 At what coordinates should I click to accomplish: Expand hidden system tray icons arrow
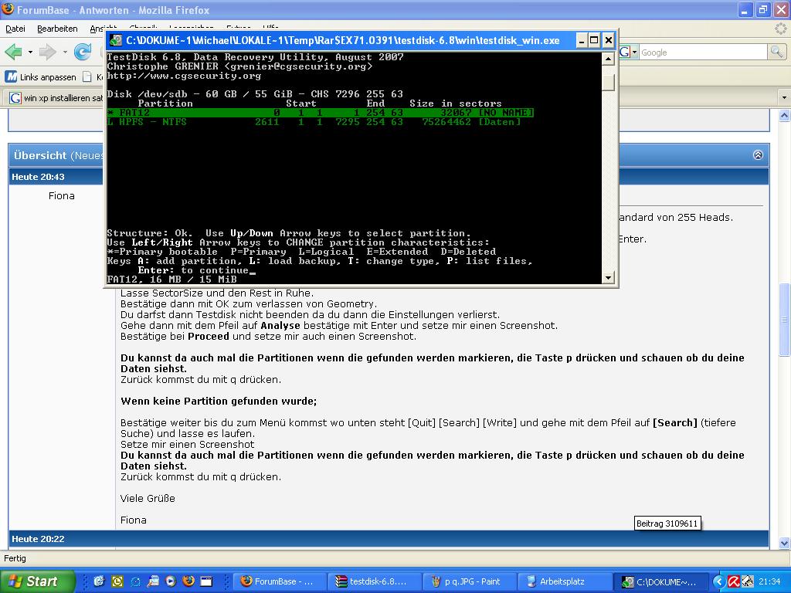pos(720,582)
